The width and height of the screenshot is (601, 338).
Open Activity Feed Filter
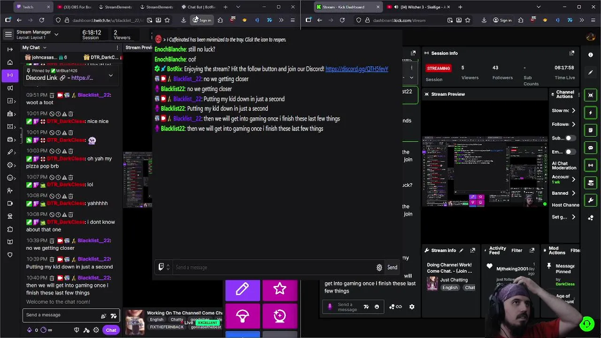[516, 251]
